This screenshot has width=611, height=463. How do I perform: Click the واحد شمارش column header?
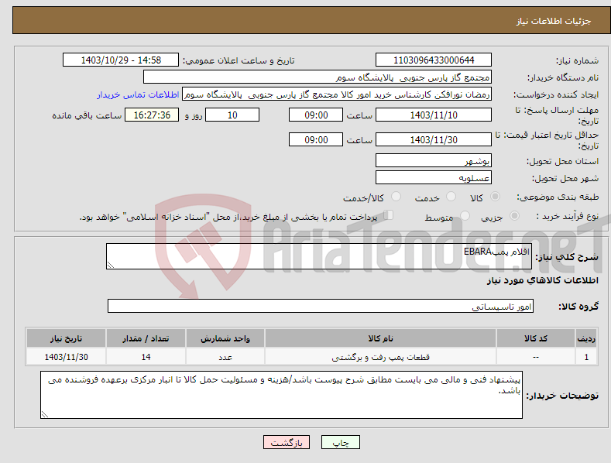tap(225, 338)
